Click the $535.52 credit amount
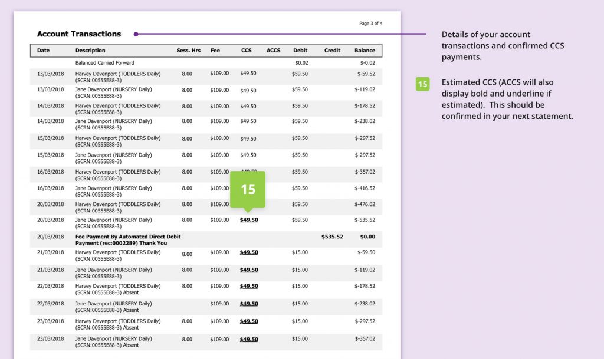 click(332, 237)
